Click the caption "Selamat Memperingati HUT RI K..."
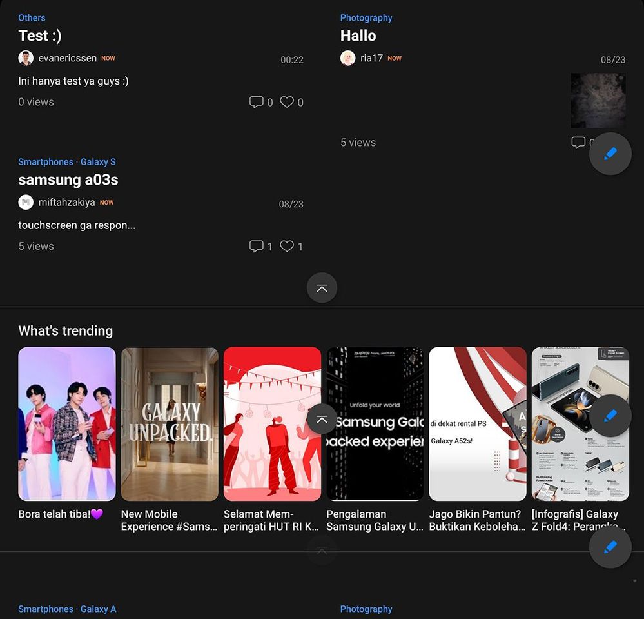The height and width of the screenshot is (619, 644). 271,520
